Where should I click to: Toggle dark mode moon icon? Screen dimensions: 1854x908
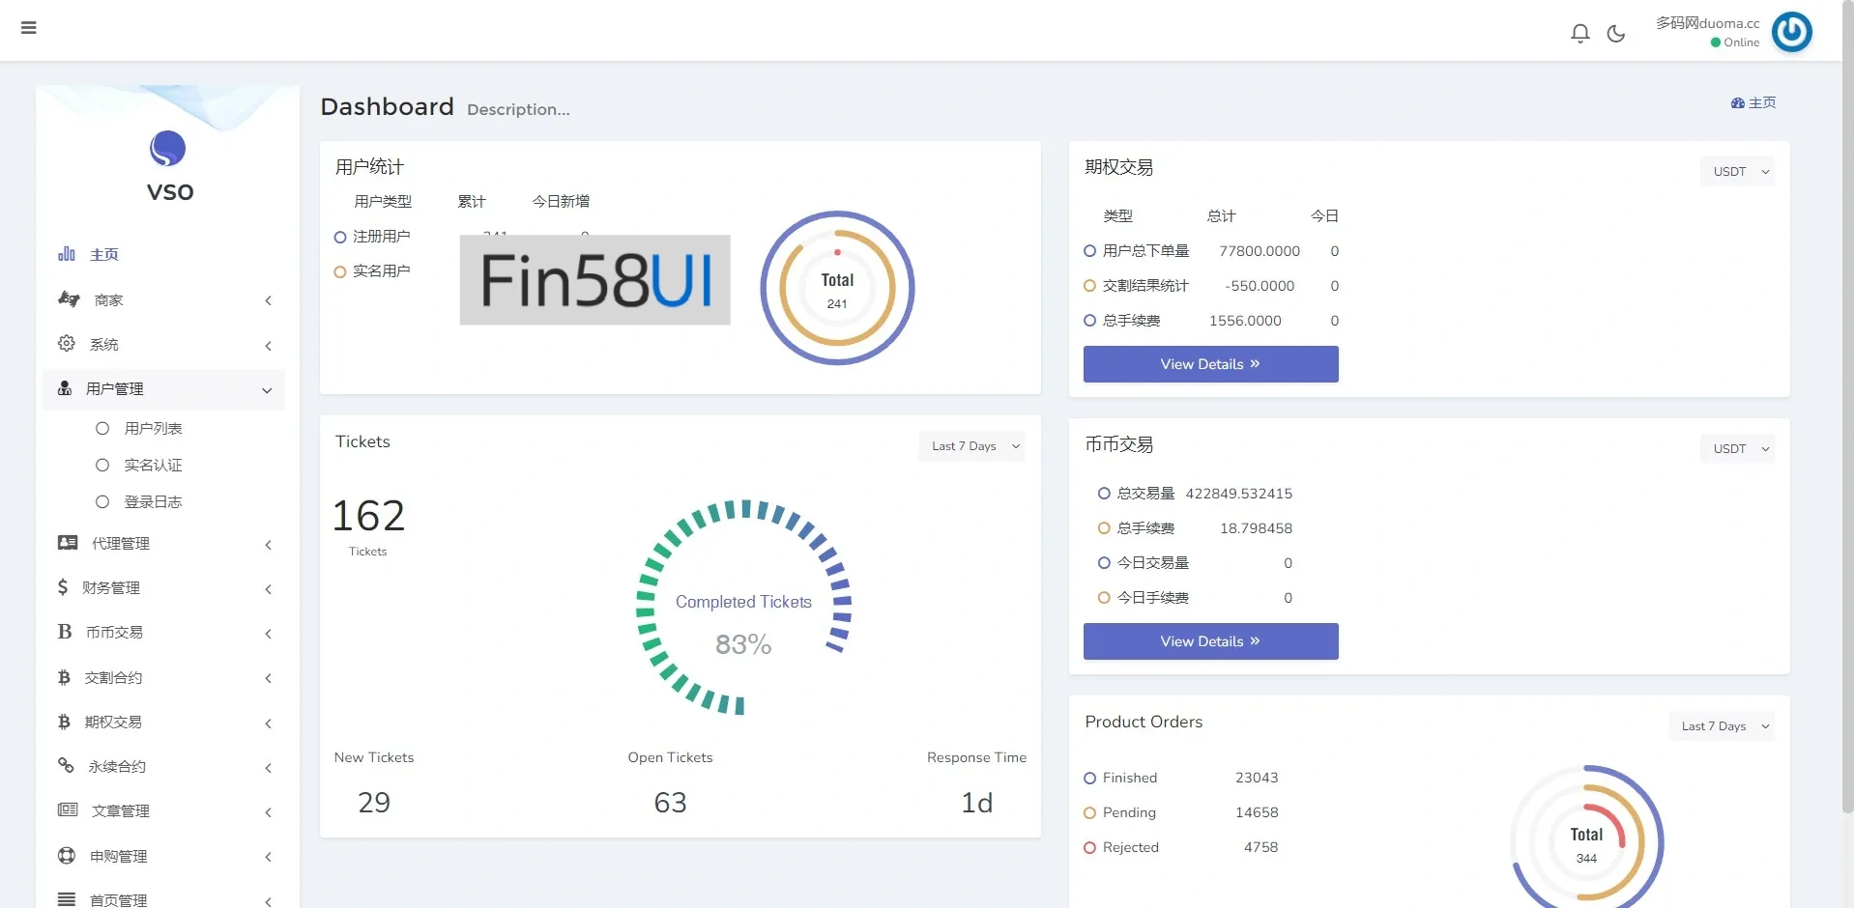click(x=1615, y=34)
